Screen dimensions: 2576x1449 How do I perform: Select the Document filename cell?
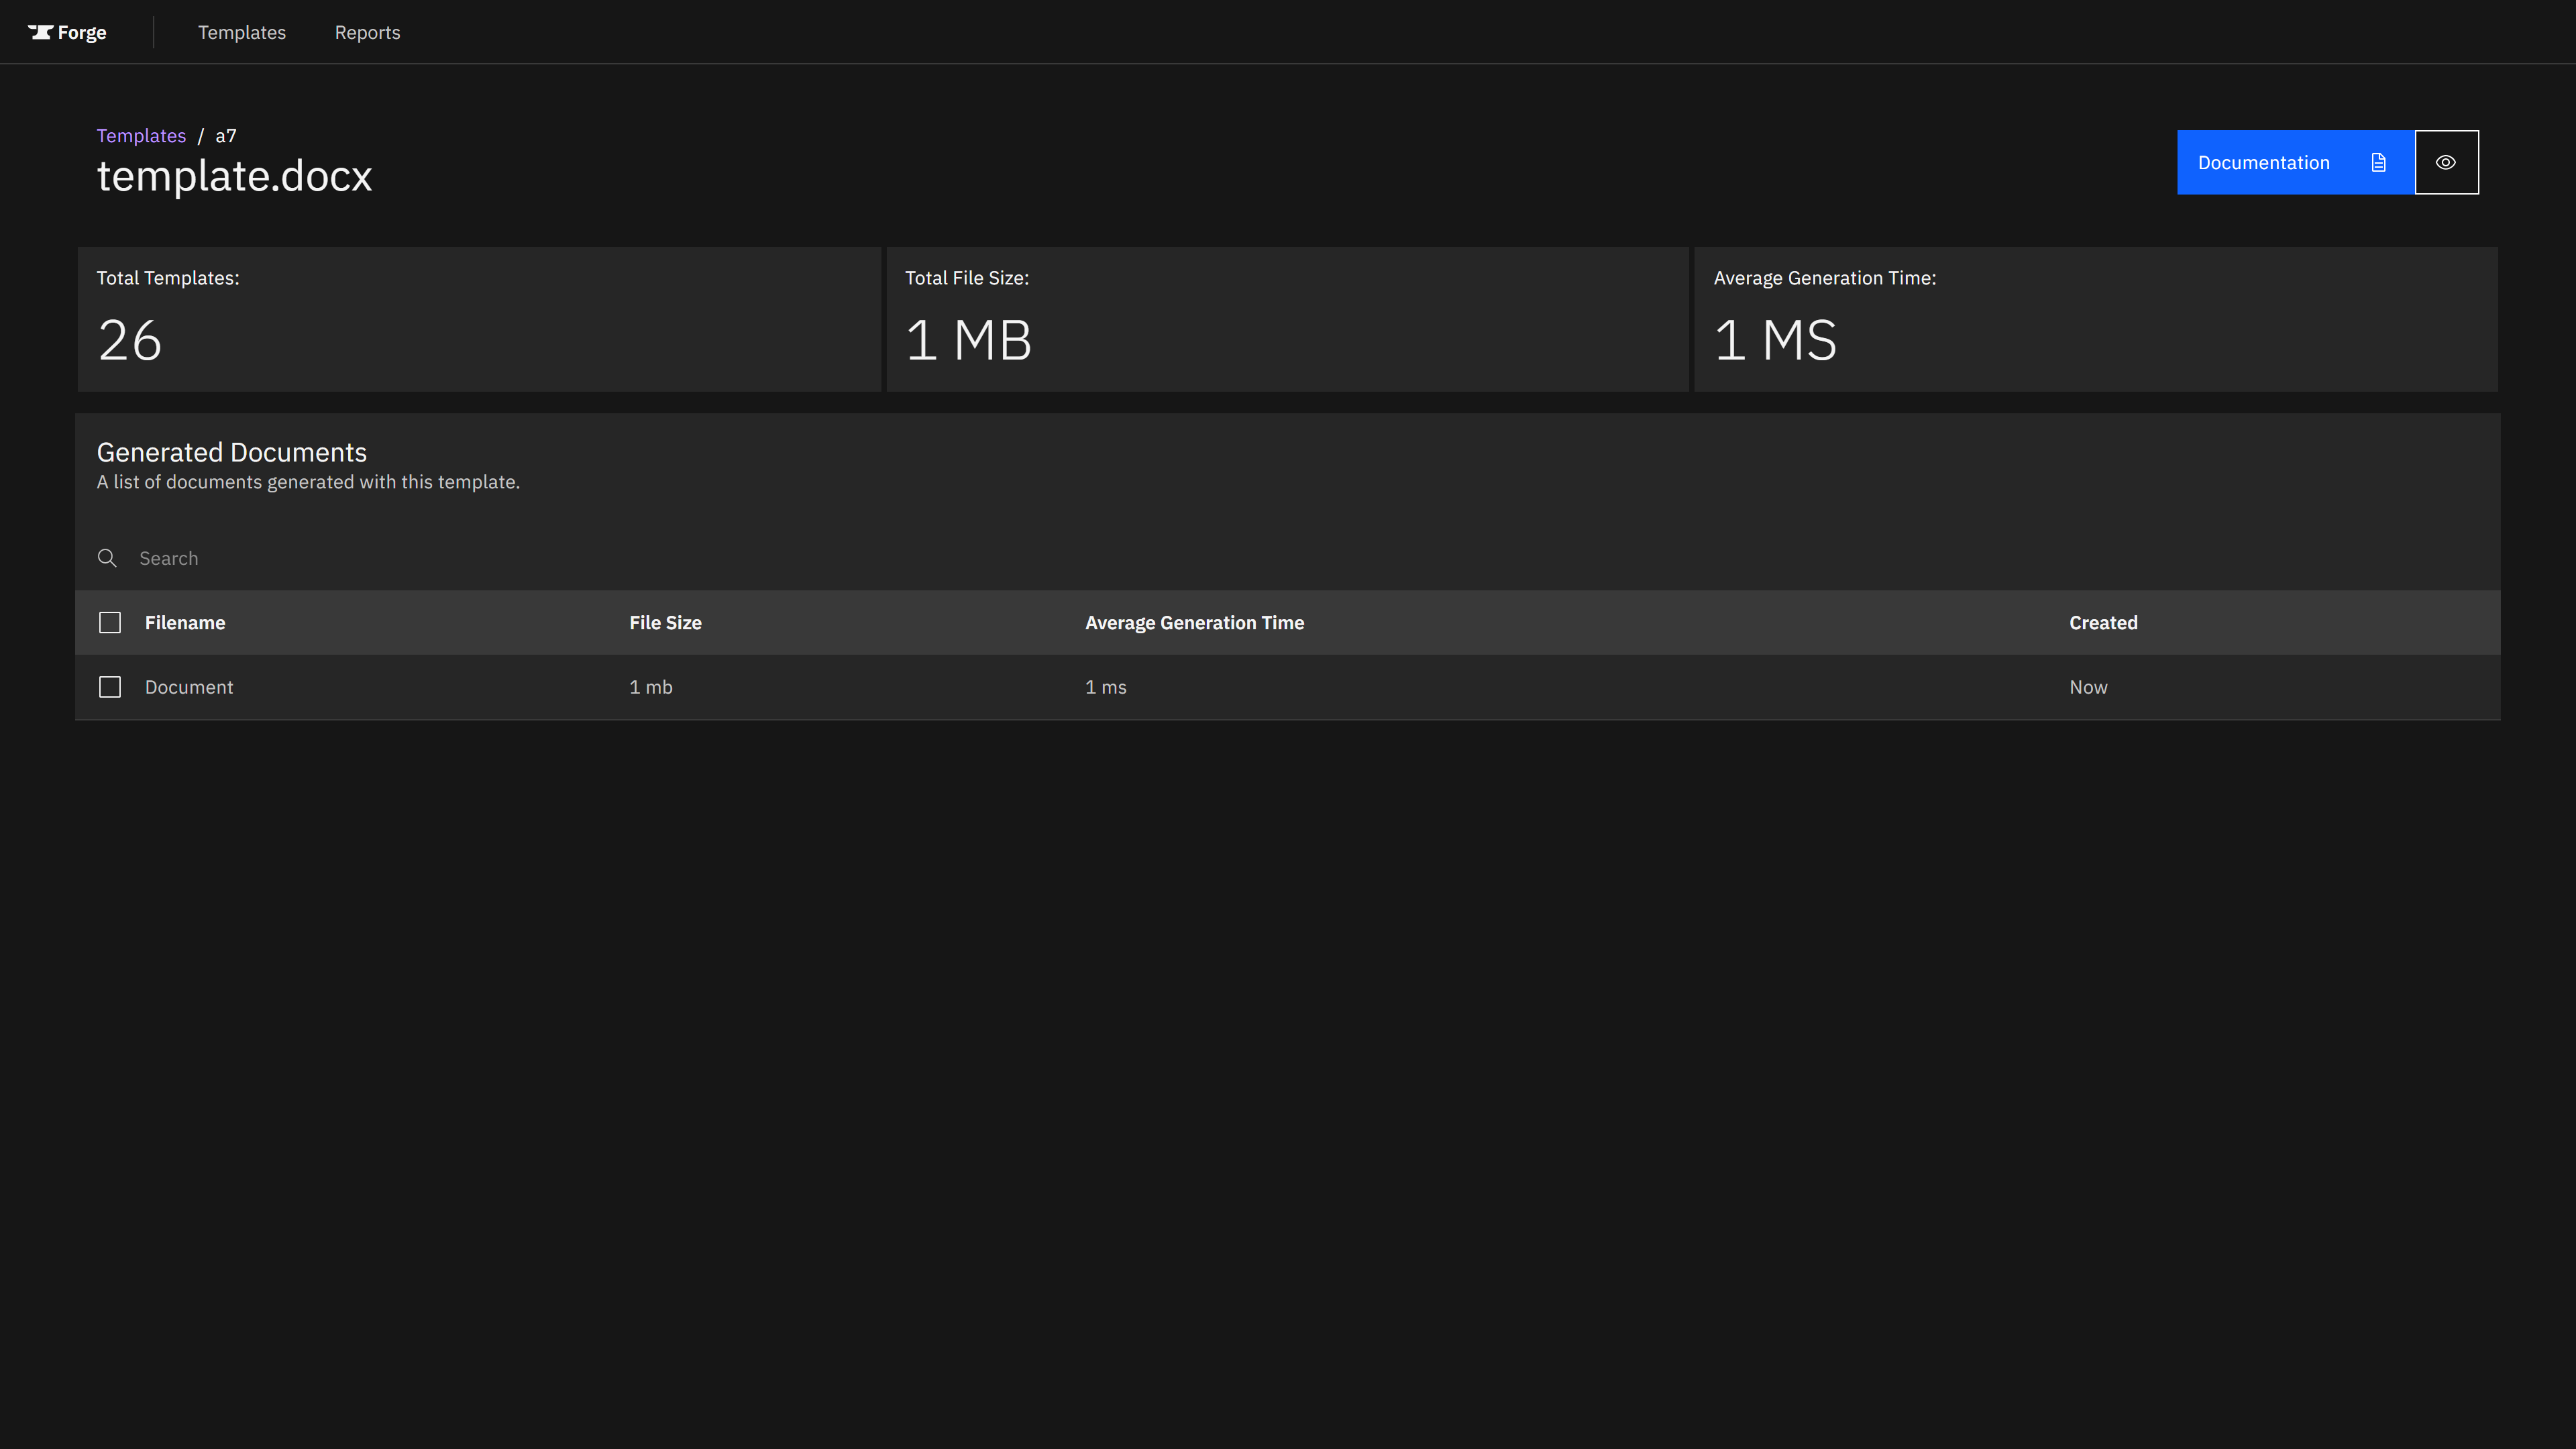pyautogui.click(x=189, y=687)
